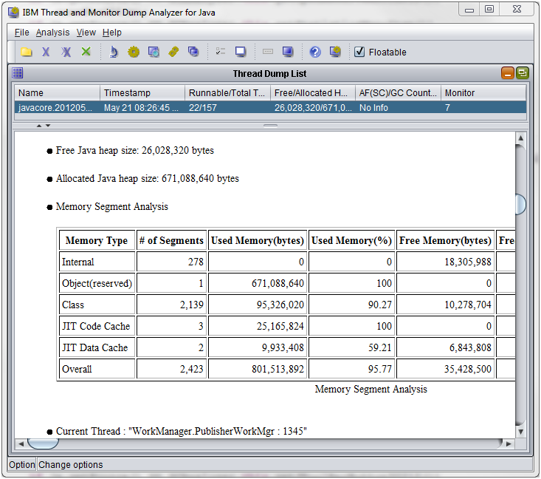Viewport: 541px width, 479px height.
Task: Click the open thread dump folder icon
Action: click(x=26, y=52)
